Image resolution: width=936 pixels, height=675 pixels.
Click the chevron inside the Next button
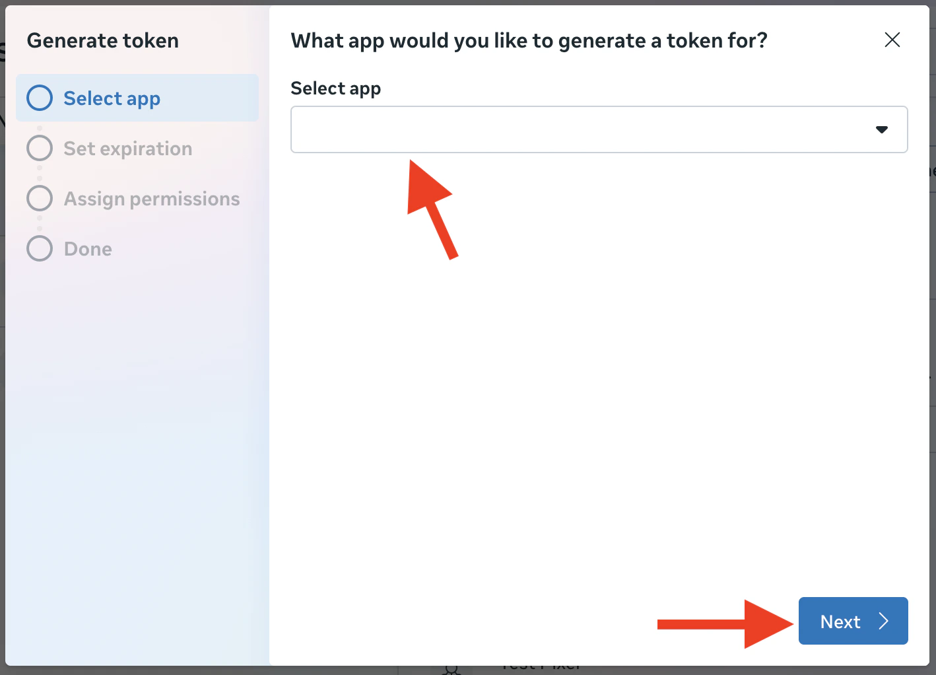click(x=884, y=621)
